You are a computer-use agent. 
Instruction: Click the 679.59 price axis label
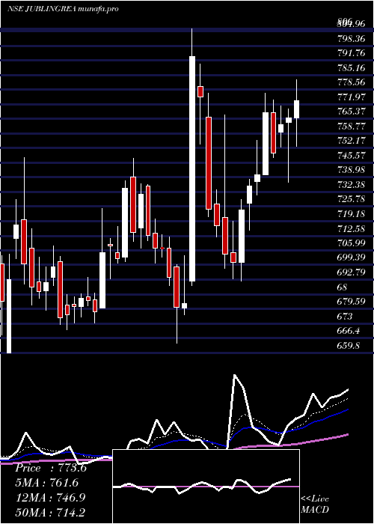click(351, 301)
